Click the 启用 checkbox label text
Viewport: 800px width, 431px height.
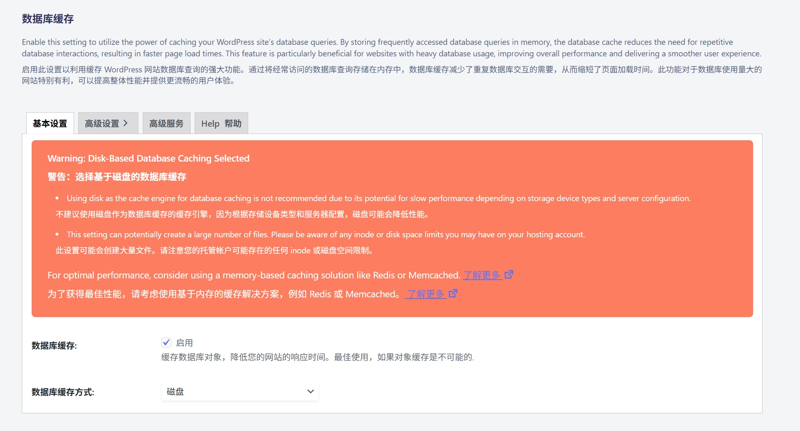pos(184,343)
